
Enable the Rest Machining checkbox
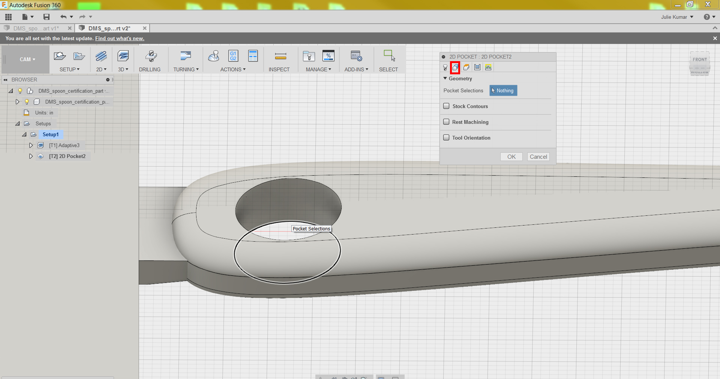(x=446, y=122)
